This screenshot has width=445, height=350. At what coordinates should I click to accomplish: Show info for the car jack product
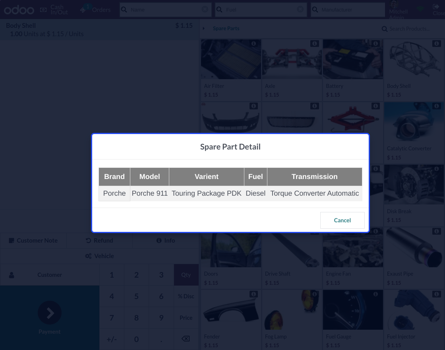coord(375,106)
